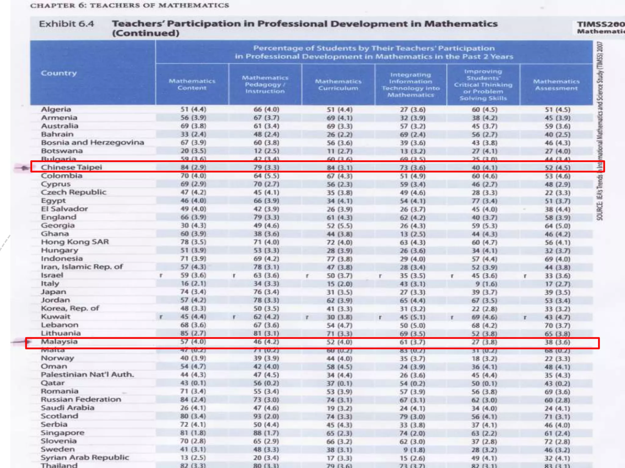Click the arrow marker beside Malaysia

(x=21, y=342)
